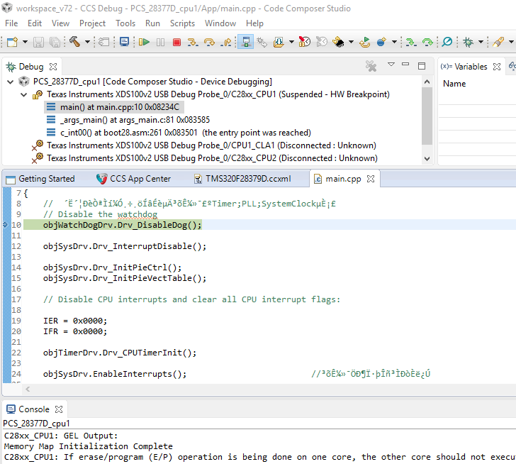Image resolution: width=516 pixels, height=464 pixels.
Task: Open the File menu
Action: pos(11,23)
